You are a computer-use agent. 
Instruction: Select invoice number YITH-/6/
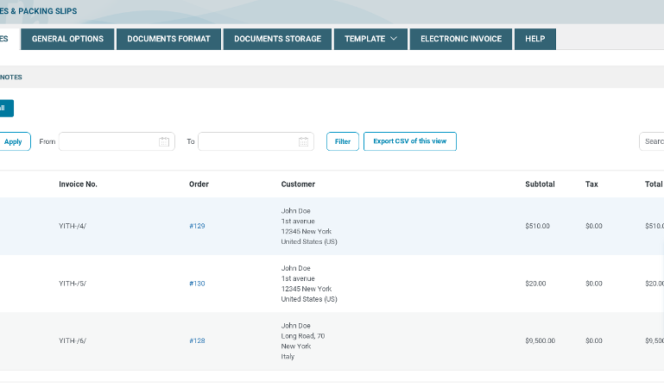click(73, 341)
